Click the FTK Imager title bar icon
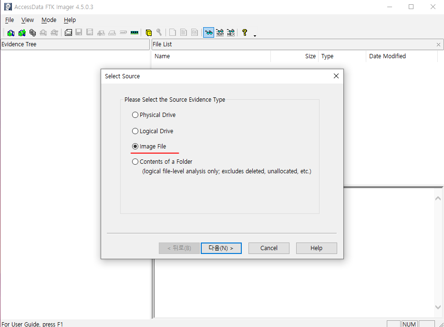Screen dimensions: 444x327 coord(8,7)
